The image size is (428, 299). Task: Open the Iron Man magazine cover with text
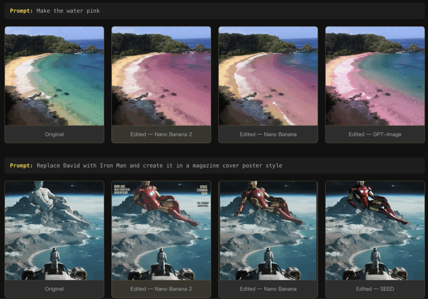(161, 230)
